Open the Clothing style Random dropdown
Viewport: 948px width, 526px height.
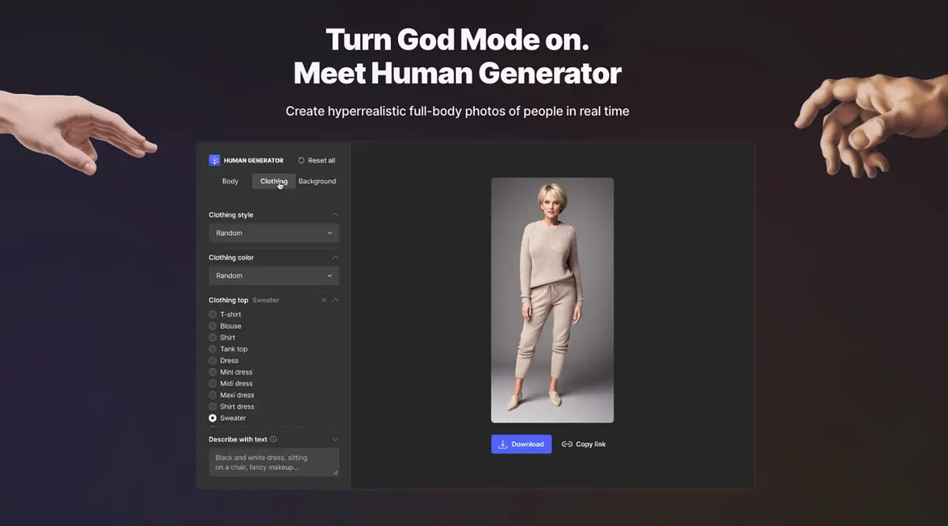pos(274,233)
